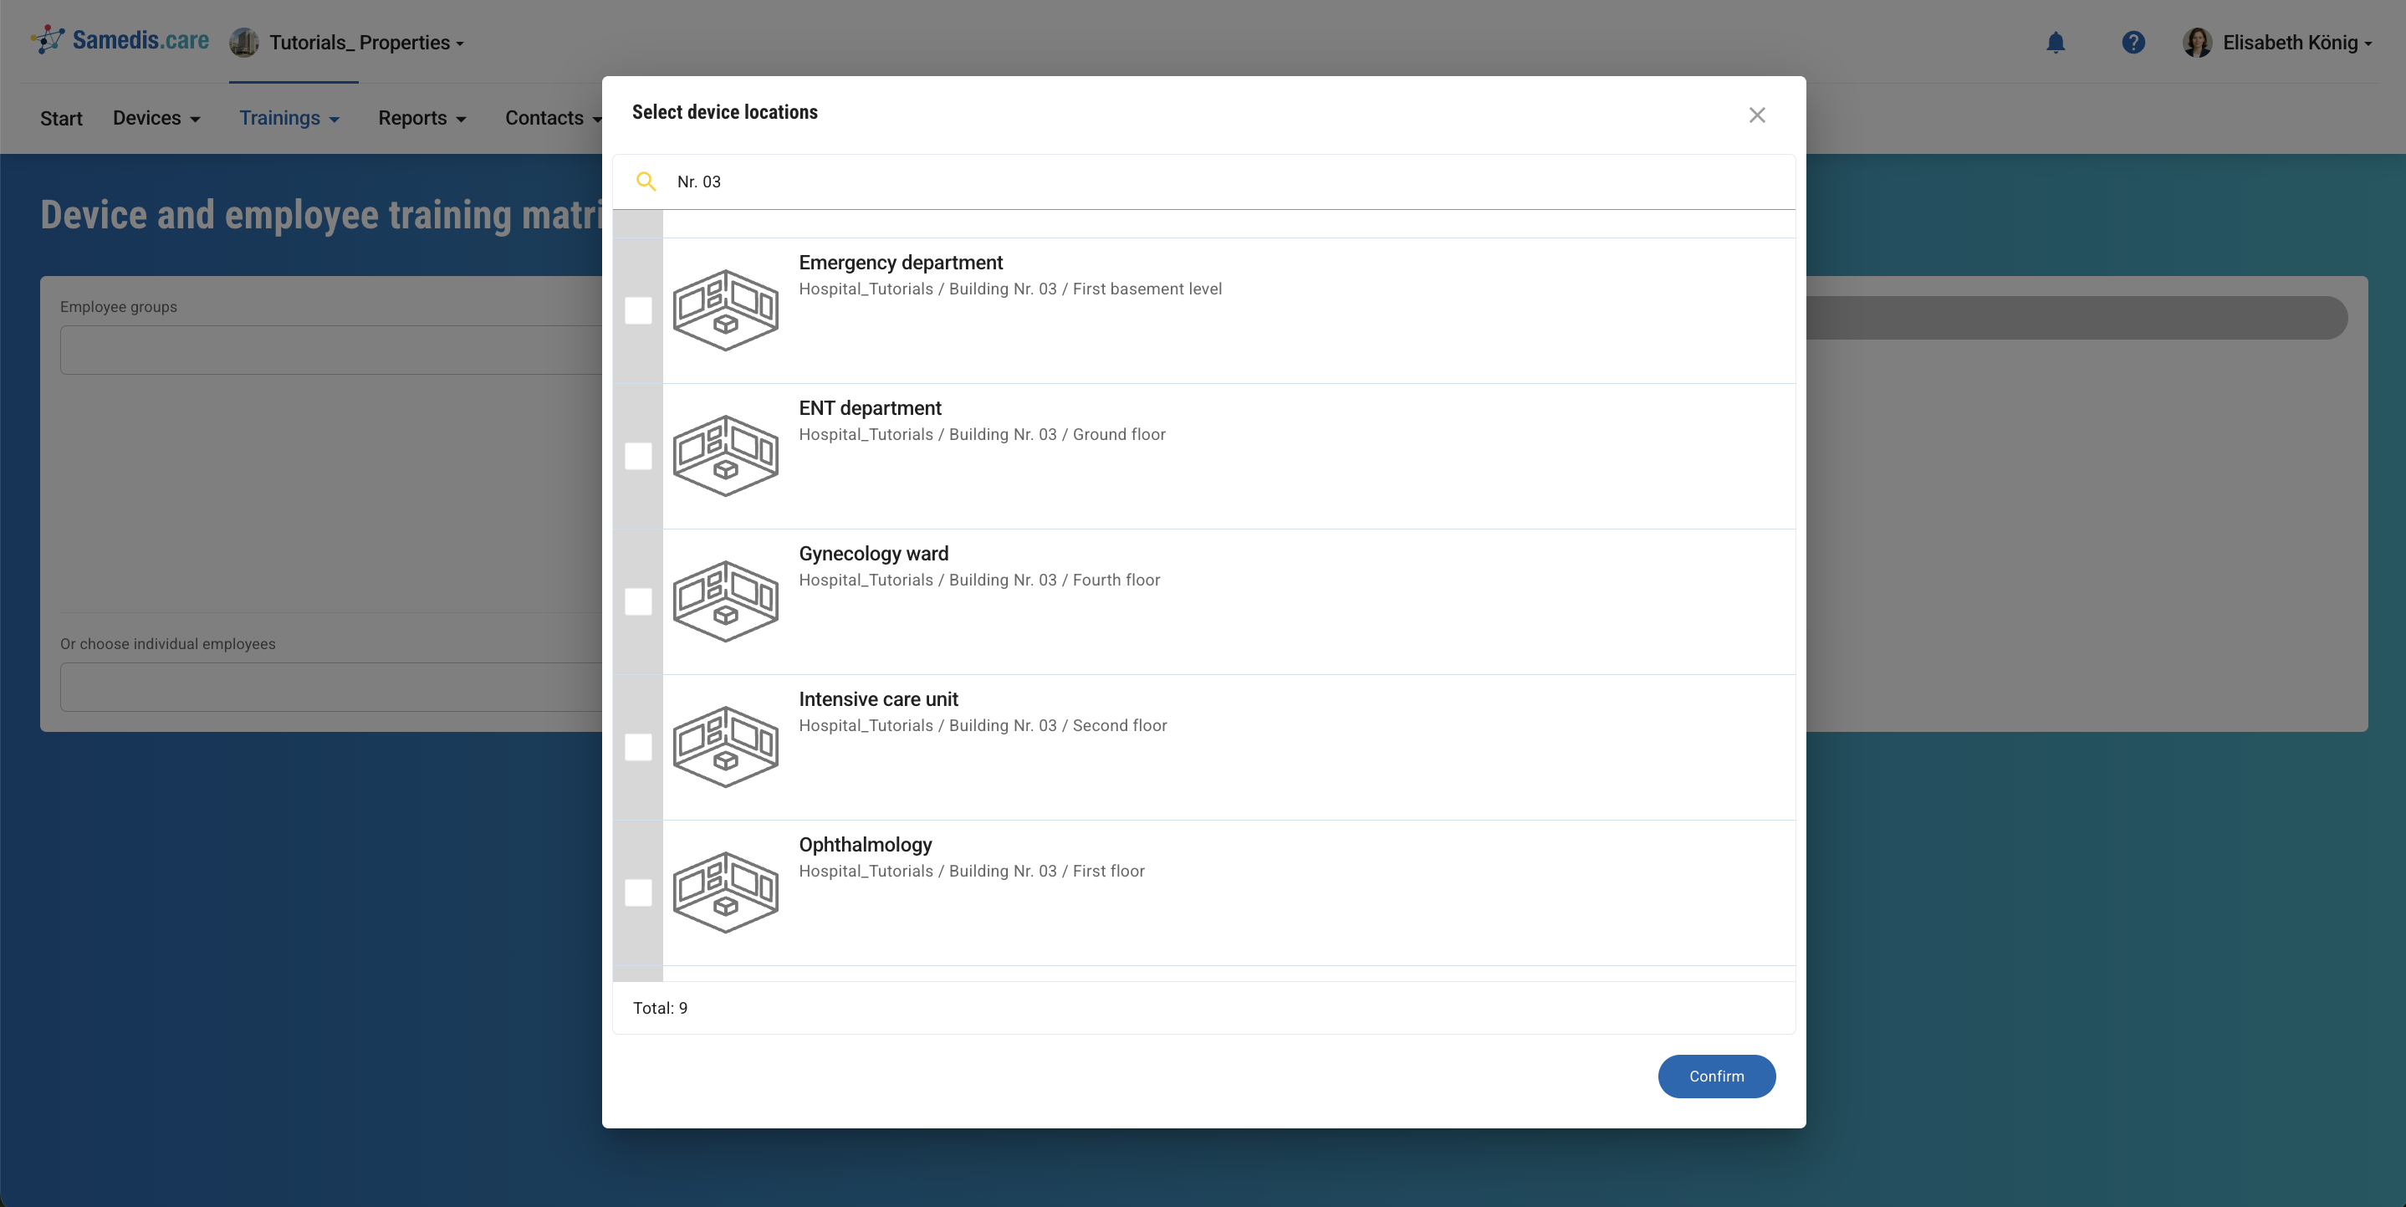Image resolution: width=2406 pixels, height=1207 pixels.
Task: Click the Start navigation item
Action: tap(61, 118)
